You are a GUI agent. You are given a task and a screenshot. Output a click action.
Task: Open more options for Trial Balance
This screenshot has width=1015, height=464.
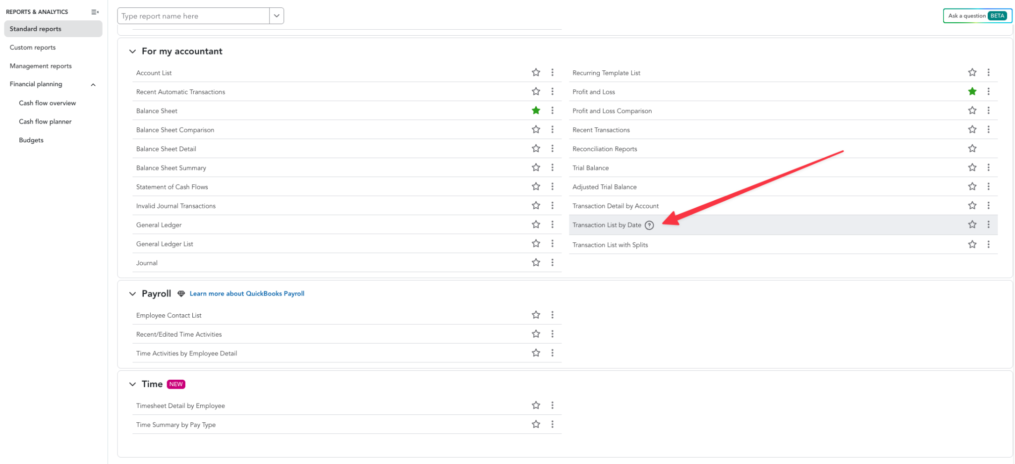(x=988, y=168)
